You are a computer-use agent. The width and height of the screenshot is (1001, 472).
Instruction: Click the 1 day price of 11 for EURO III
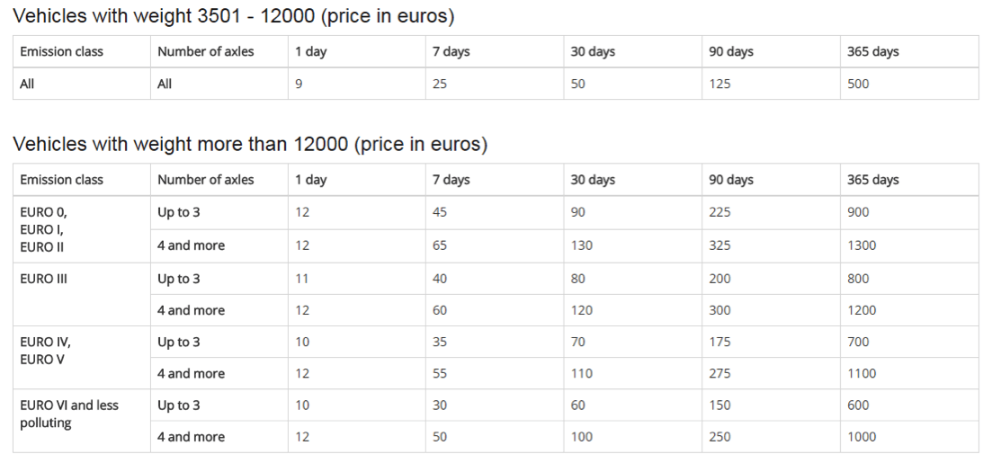tap(302, 279)
